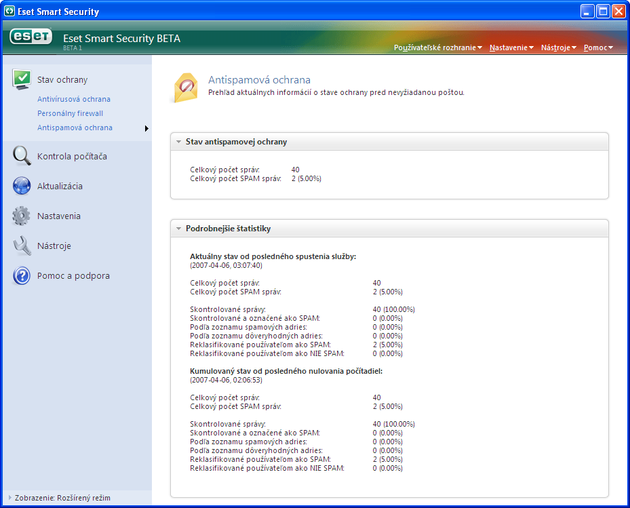The width and height of the screenshot is (630, 508).
Task: Open the Nastavenie top menu
Action: (511, 47)
